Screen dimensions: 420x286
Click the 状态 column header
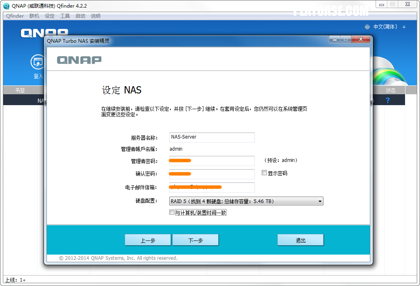point(390,90)
